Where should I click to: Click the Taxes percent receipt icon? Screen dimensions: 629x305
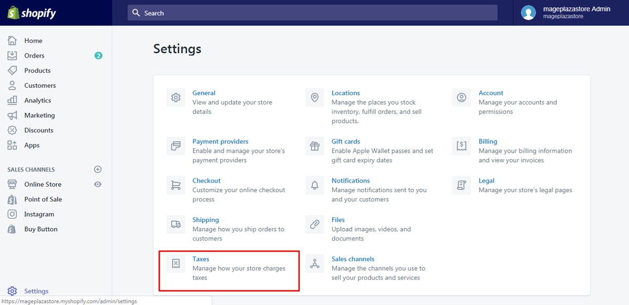(x=176, y=263)
